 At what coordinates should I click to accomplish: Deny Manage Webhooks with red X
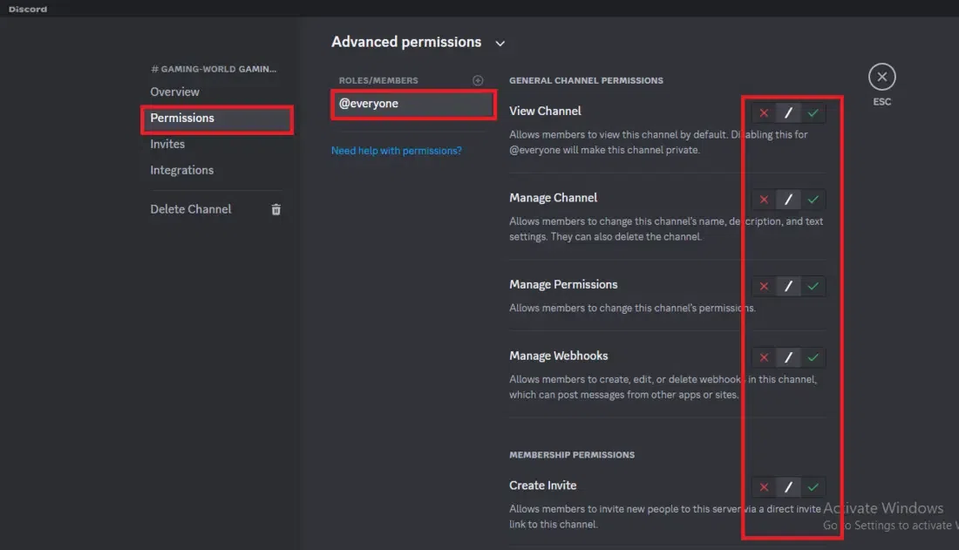(764, 357)
